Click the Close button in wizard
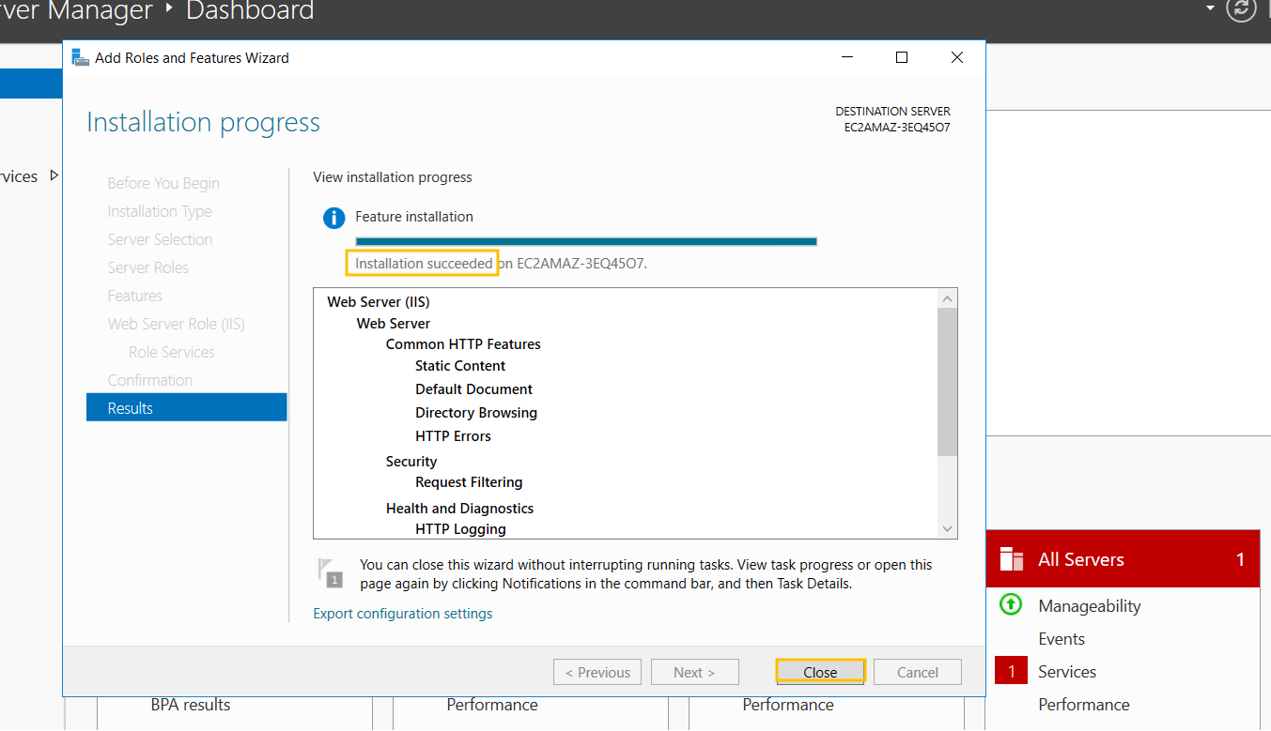This screenshot has height=731, width=1271. 820,672
